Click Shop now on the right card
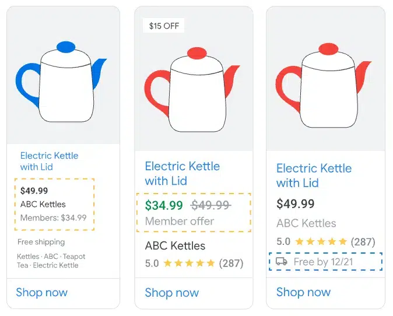Screen dimensions: 393x316 [303, 293]
